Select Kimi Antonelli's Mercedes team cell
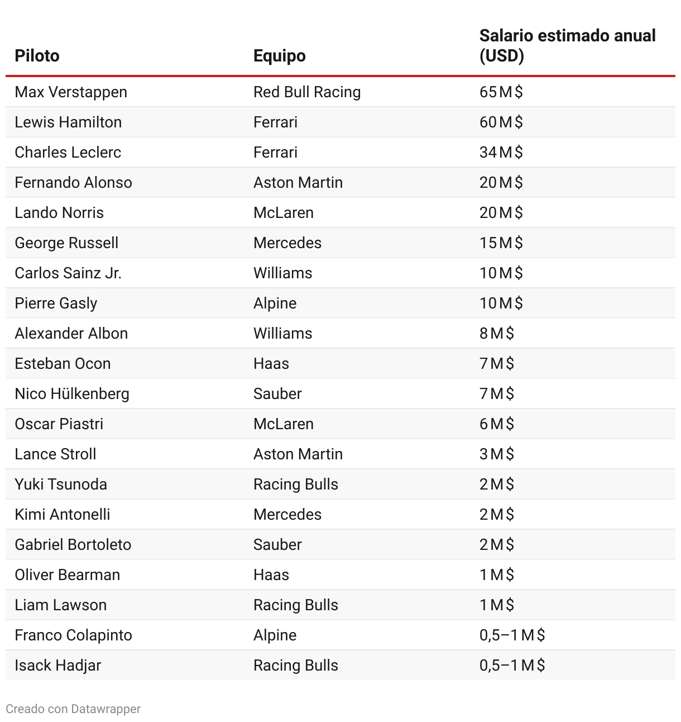The height and width of the screenshot is (722, 681). 287,515
